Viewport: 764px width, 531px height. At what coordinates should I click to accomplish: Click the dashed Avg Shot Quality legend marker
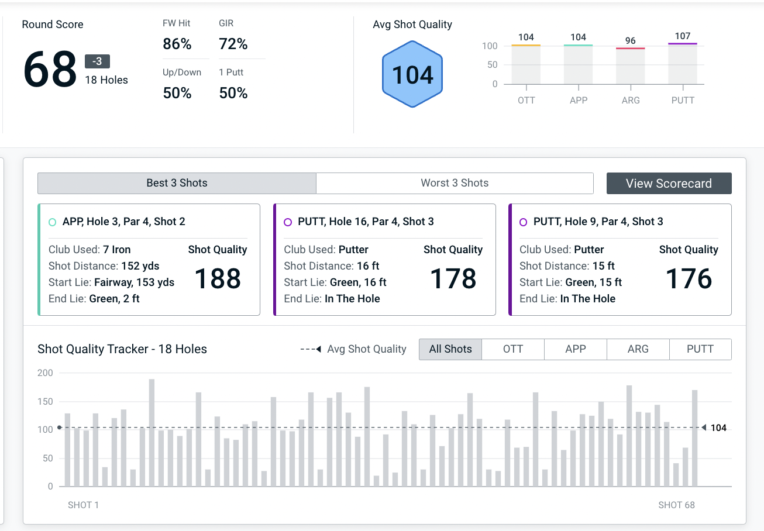coord(311,349)
